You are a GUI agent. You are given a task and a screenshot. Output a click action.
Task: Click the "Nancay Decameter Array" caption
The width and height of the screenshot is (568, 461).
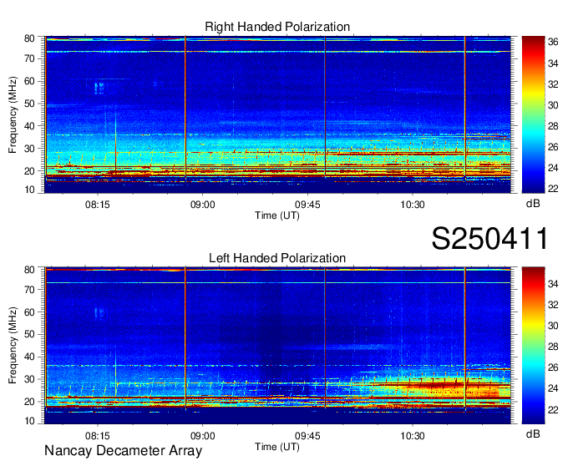pyautogui.click(x=123, y=450)
